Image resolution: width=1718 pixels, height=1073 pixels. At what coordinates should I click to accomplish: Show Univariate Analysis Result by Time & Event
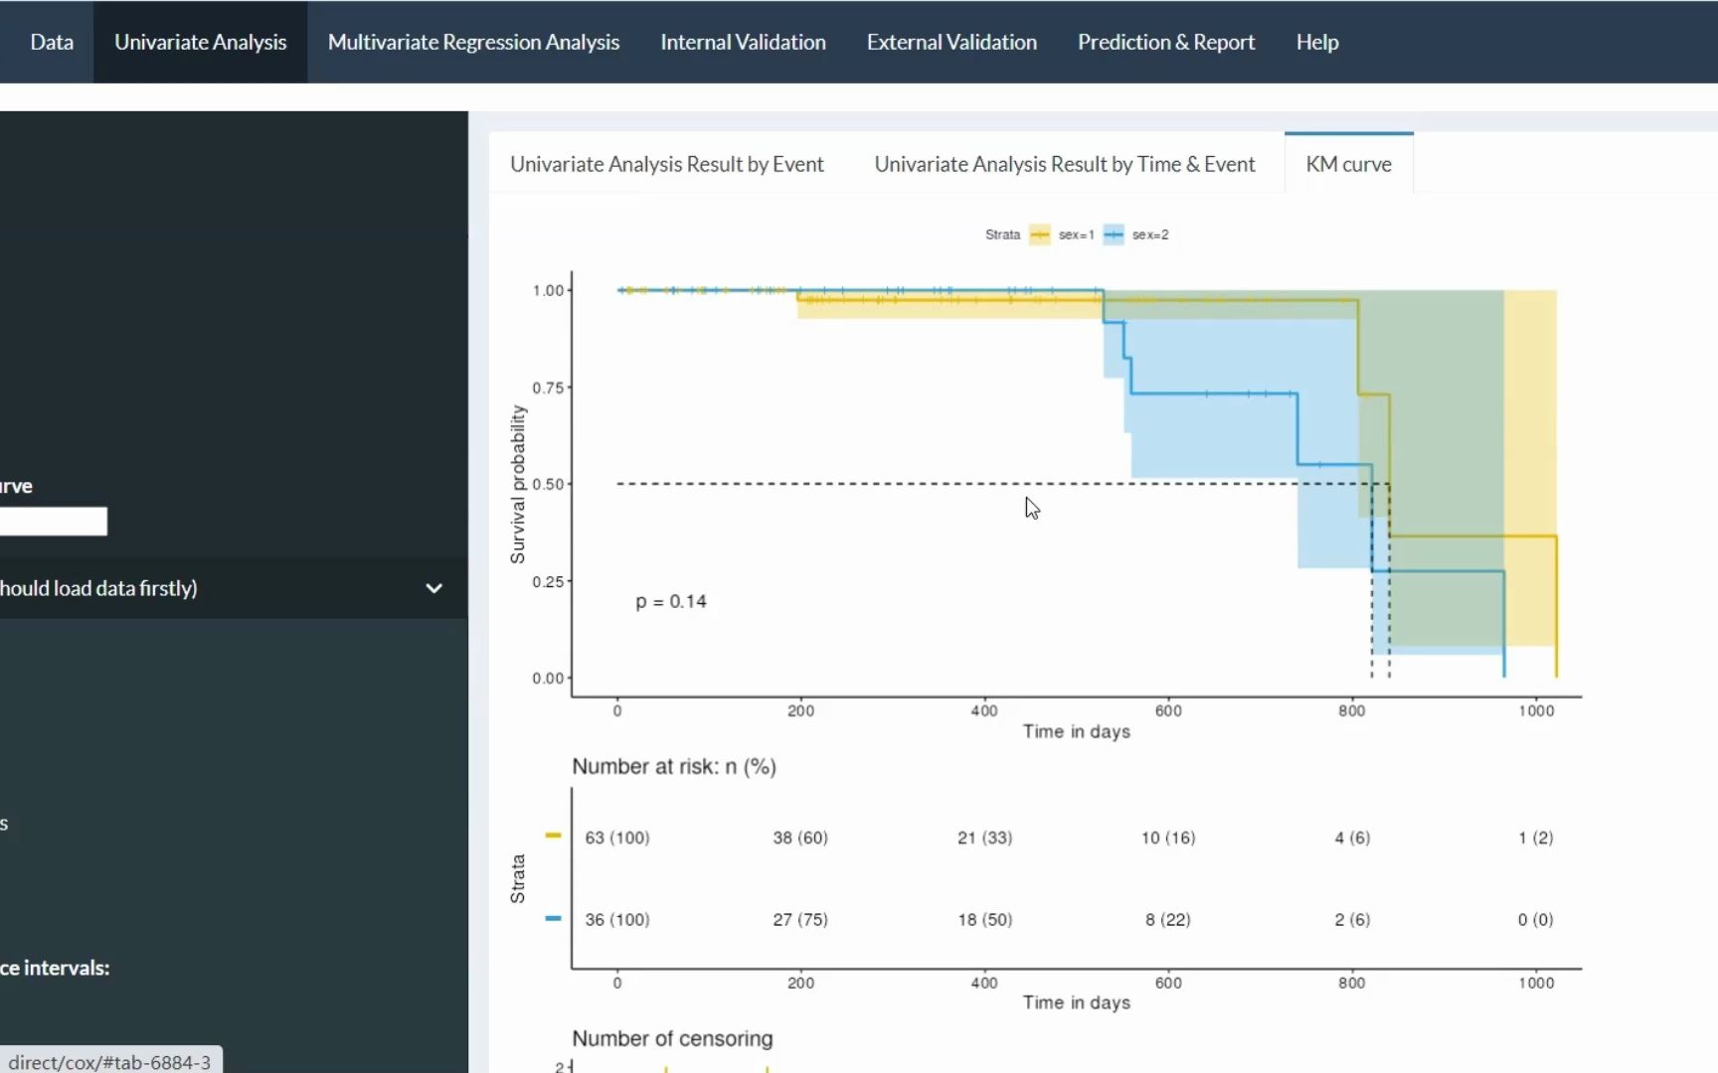point(1065,164)
